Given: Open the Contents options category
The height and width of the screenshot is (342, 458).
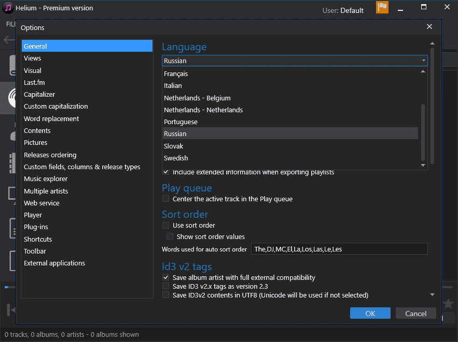Looking at the screenshot, I should (x=87, y=130).
